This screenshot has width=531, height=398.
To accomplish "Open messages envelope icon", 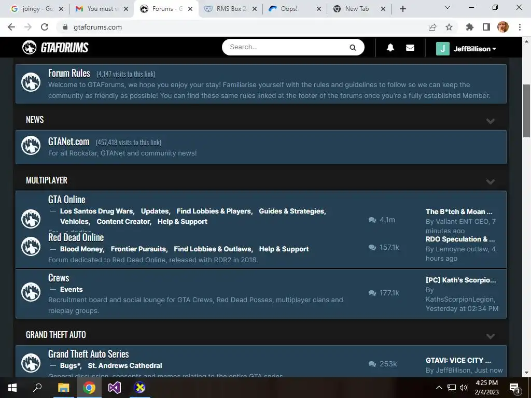I will click(x=410, y=48).
